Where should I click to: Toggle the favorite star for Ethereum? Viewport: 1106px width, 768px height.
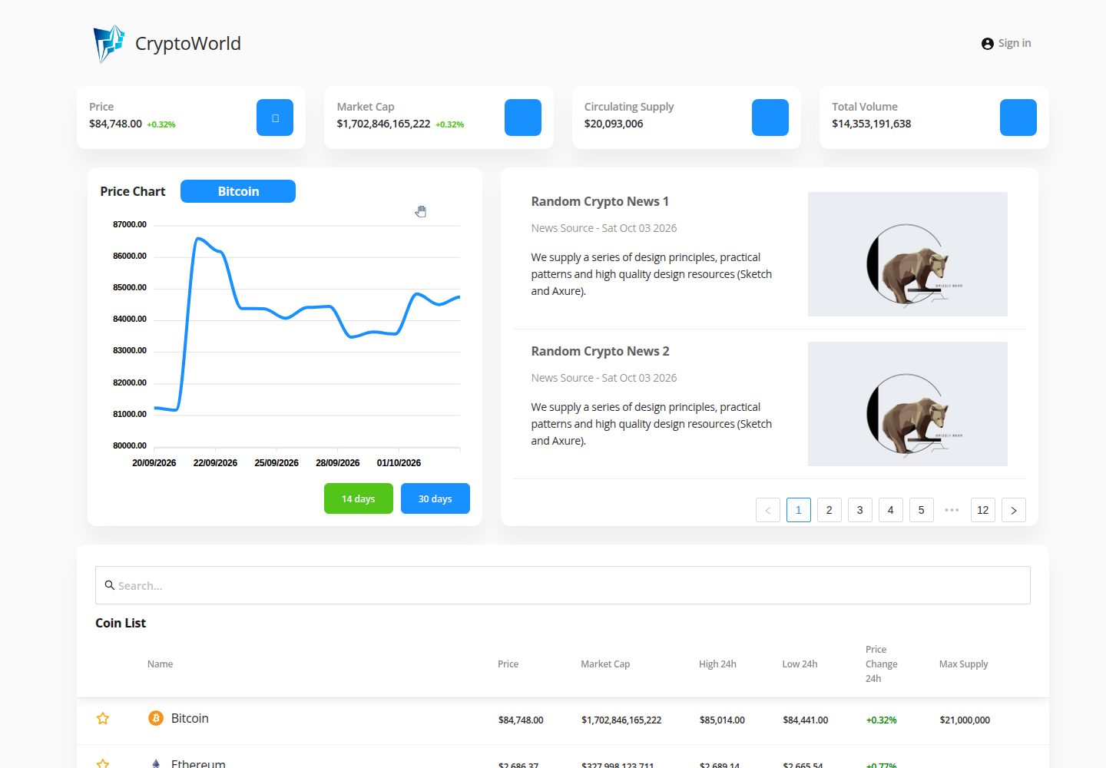point(103,763)
